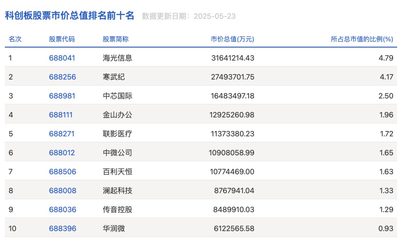Click the title 科创板股票市价总值排名前十名

tap(69, 16)
